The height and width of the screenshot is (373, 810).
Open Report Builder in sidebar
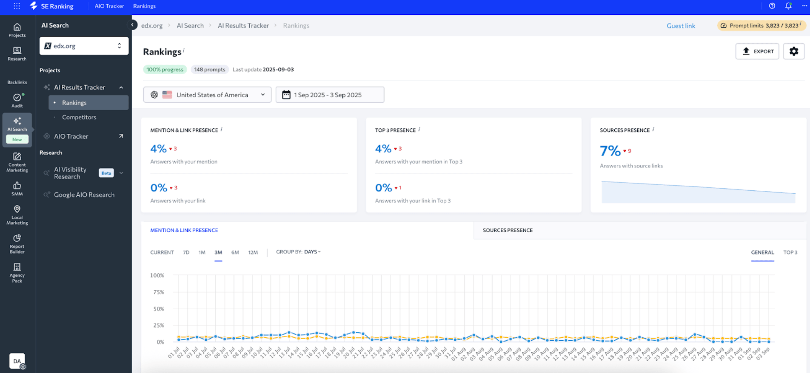click(17, 244)
